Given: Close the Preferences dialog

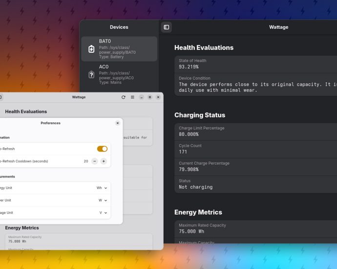Looking at the screenshot, I should (x=118, y=123).
